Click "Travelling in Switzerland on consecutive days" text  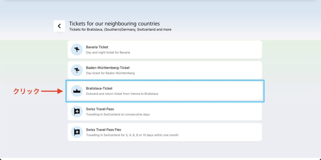118,114
